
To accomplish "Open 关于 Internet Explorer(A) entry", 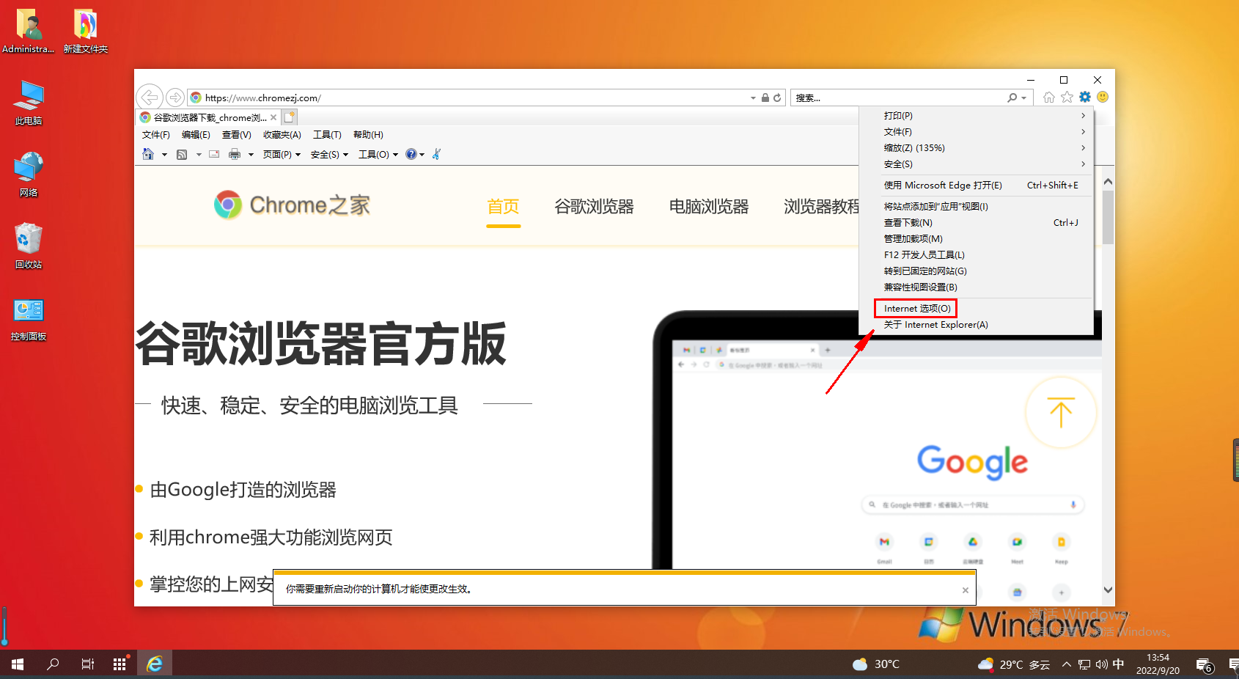I will point(935,324).
